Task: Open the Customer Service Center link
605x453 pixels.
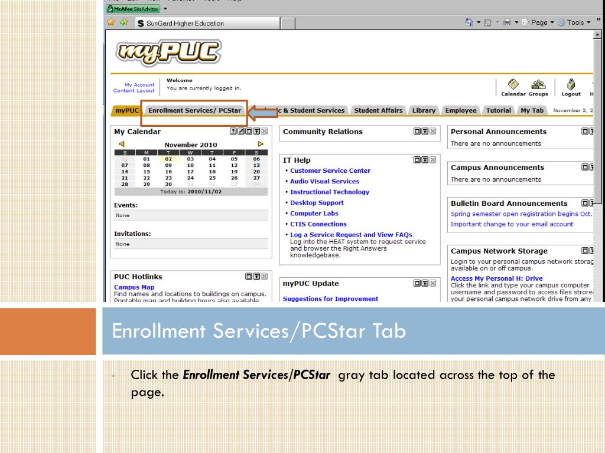Action: (x=330, y=170)
